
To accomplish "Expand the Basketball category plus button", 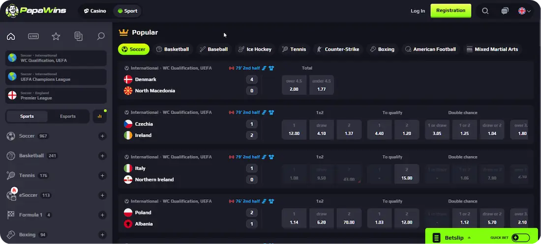I will click(x=102, y=155).
